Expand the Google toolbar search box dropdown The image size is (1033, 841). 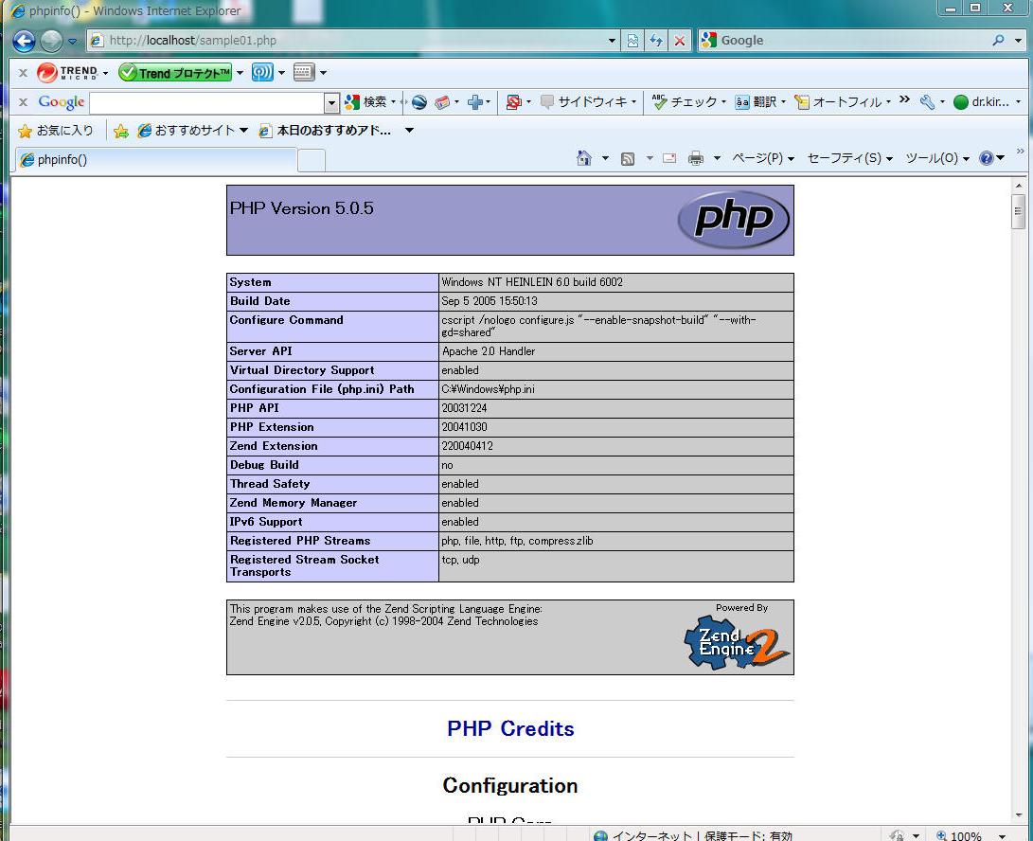pos(331,102)
